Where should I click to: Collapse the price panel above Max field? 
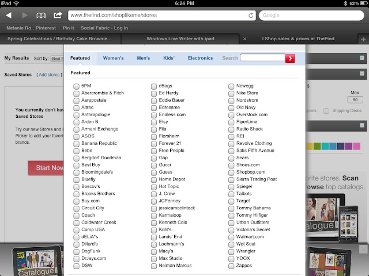362,74
